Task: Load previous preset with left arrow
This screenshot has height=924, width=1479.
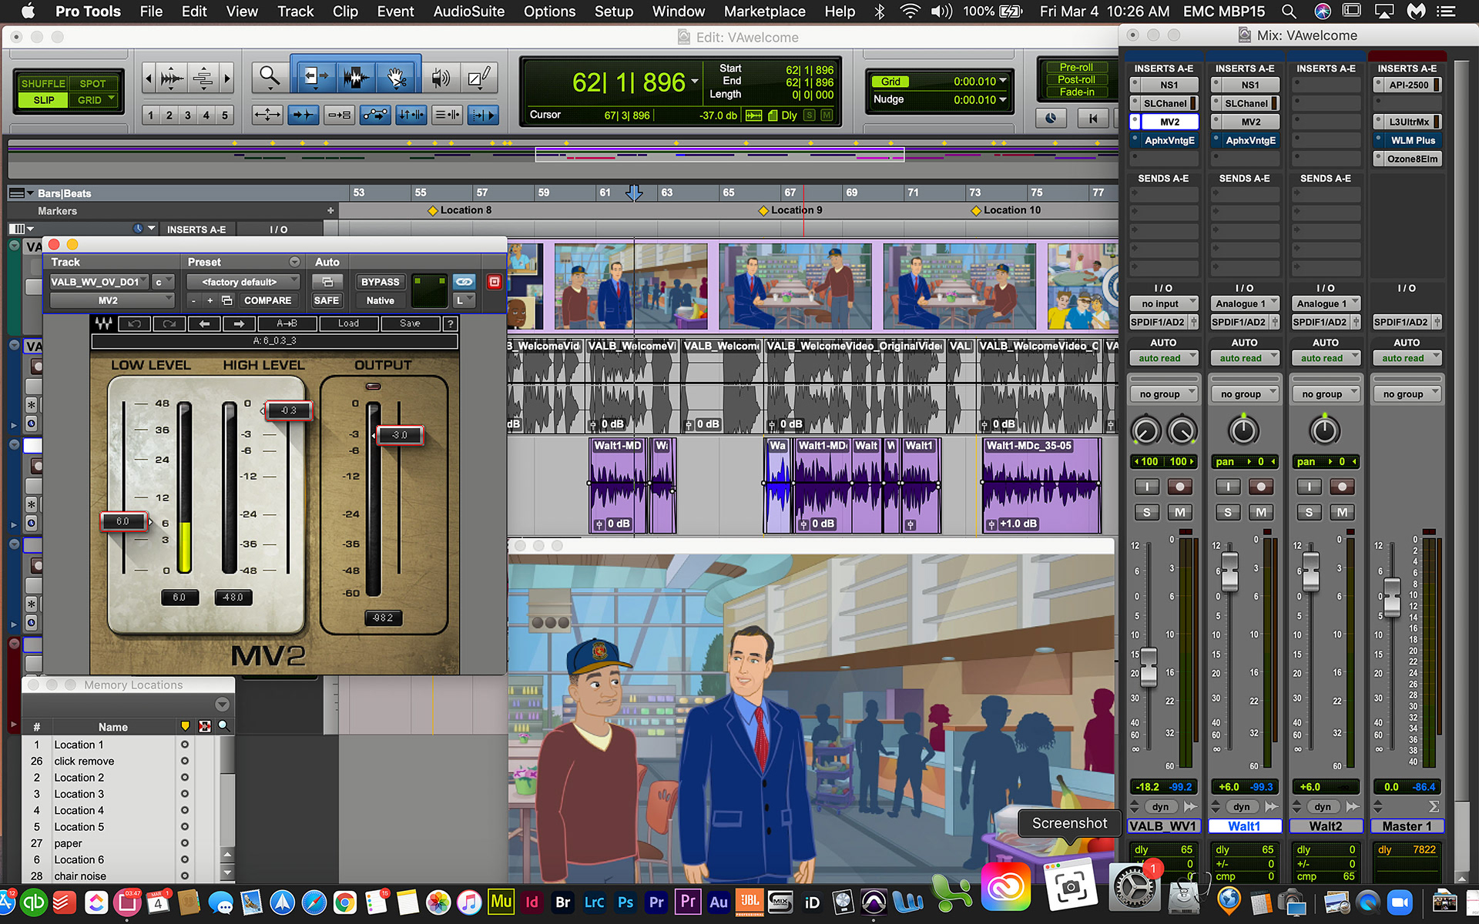Action: 204,323
